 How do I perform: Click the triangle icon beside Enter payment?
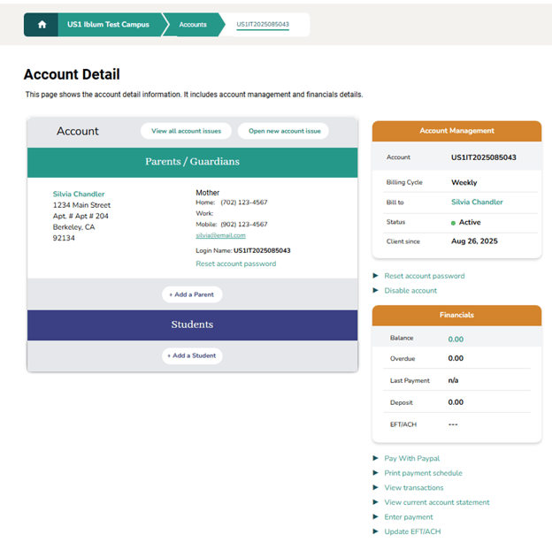[376, 516]
